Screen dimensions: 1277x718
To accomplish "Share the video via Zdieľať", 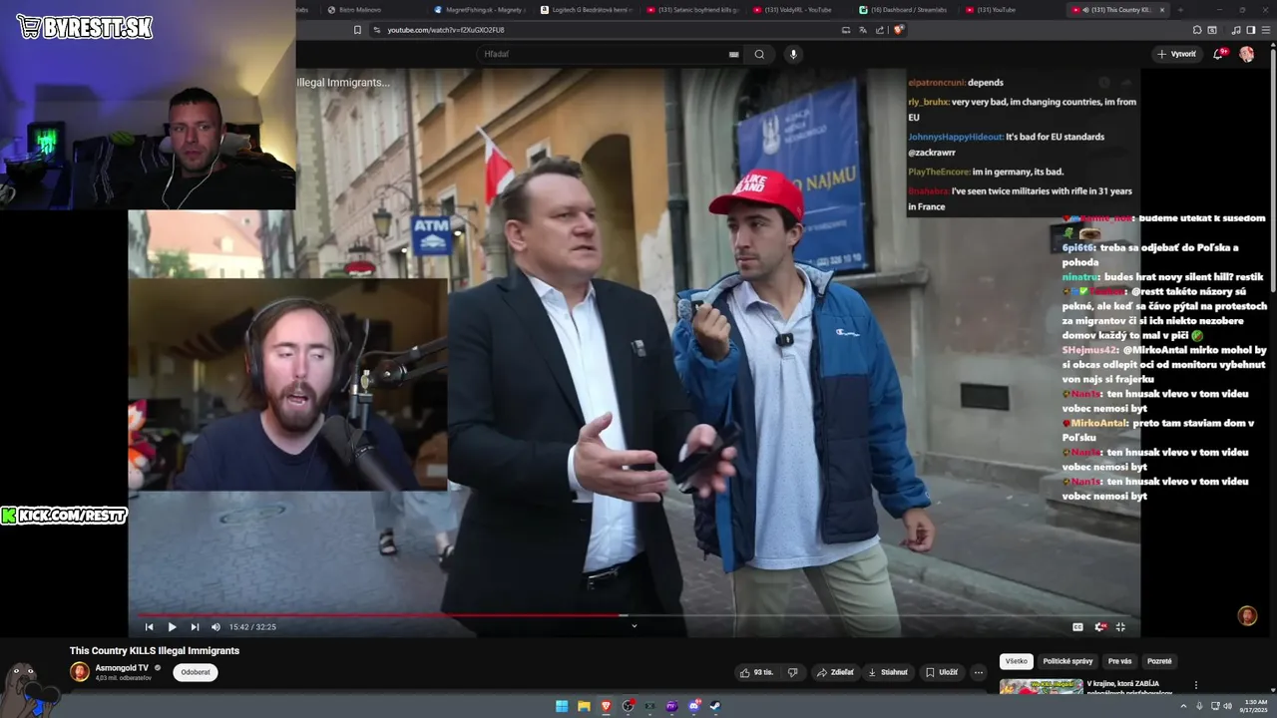I will (835, 672).
